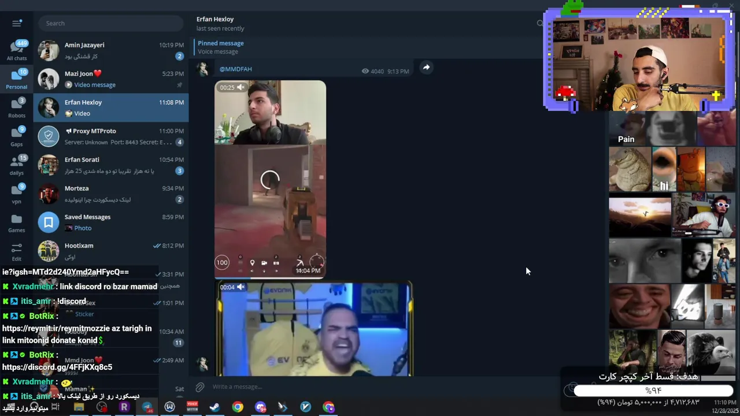Open the Gaps folder

tap(17, 137)
